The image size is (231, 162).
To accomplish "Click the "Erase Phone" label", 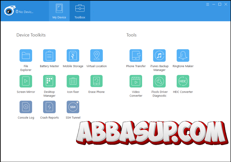I will (96, 92).
